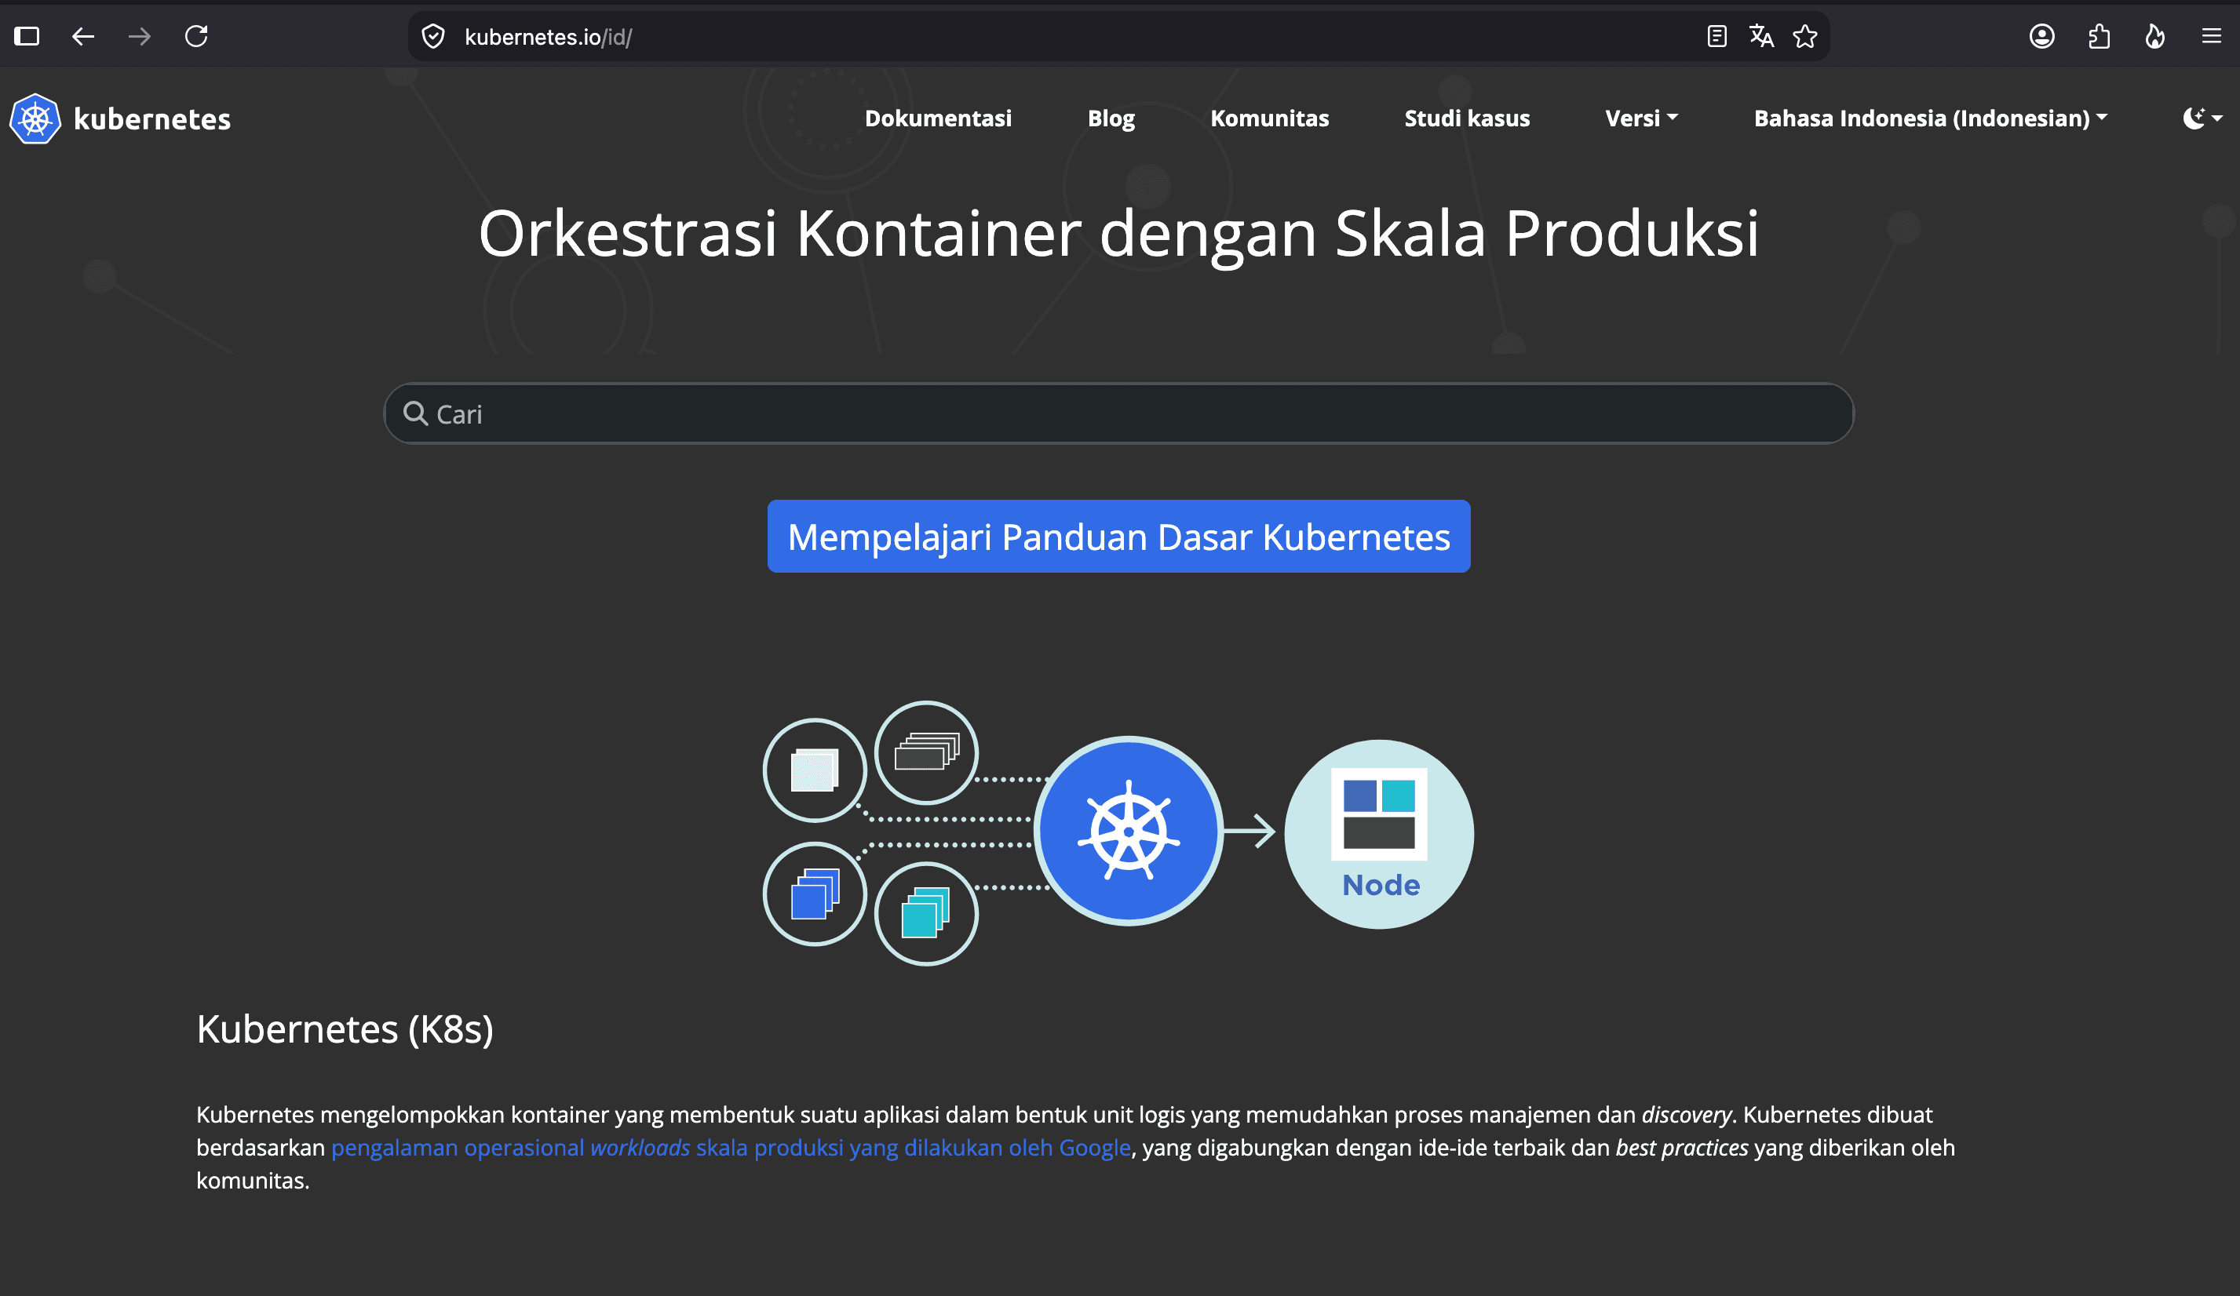The height and width of the screenshot is (1296, 2240).
Task: Click the blue Kubernetes helm circle in diagram
Action: 1129,832
